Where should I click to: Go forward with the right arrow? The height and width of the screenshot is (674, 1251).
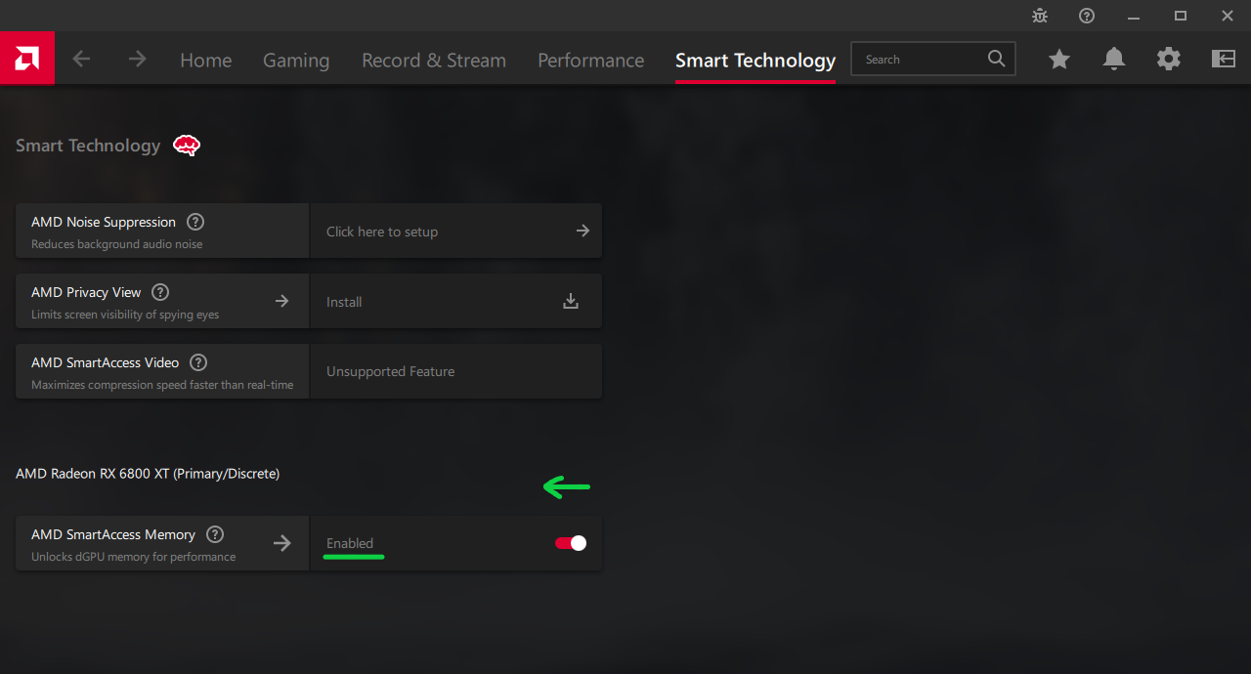tap(137, 59)
